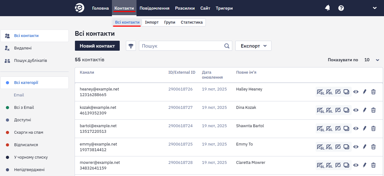View Claretta Mowrer with the eye icon
This screenshot has width=384, height=176.
tap(356, 165)
